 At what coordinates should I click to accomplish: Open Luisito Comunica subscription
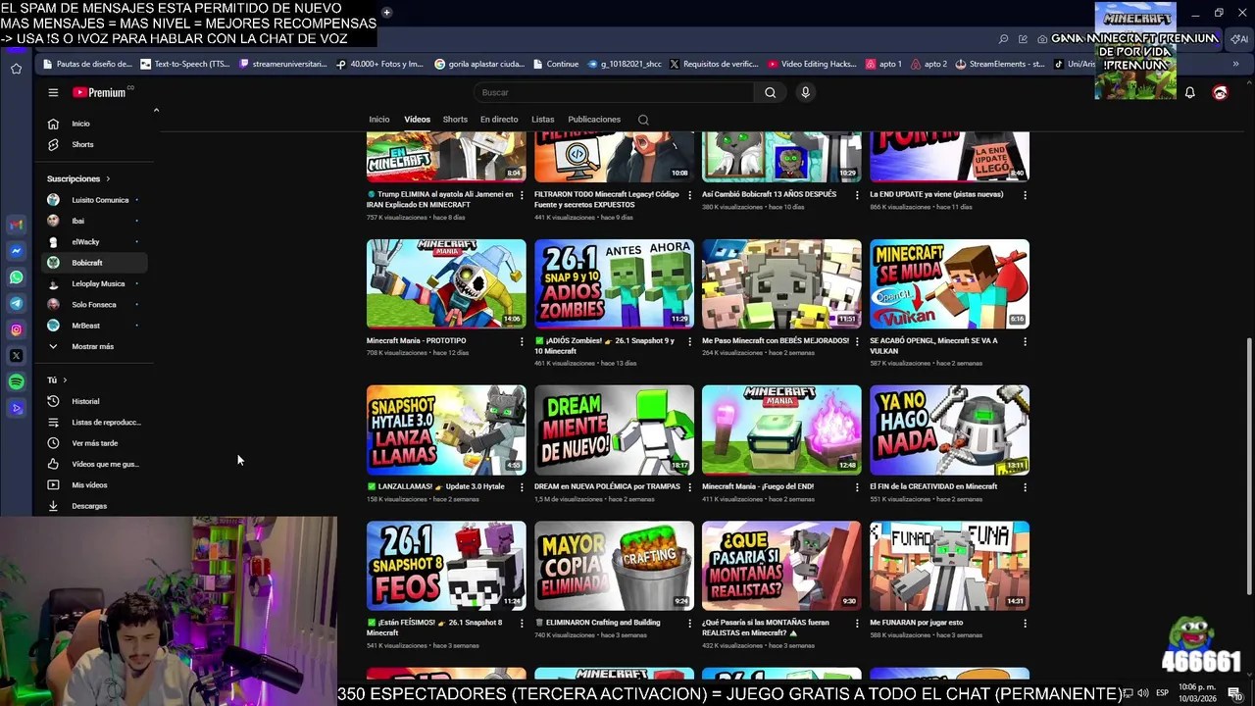coord(95,200)
